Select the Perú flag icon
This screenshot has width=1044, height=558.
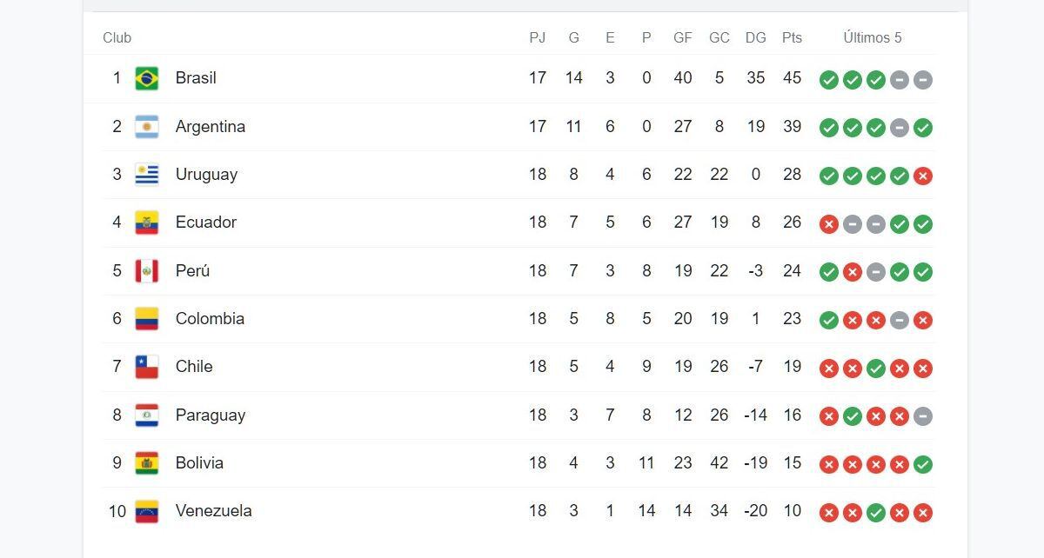tap(149, 270)
